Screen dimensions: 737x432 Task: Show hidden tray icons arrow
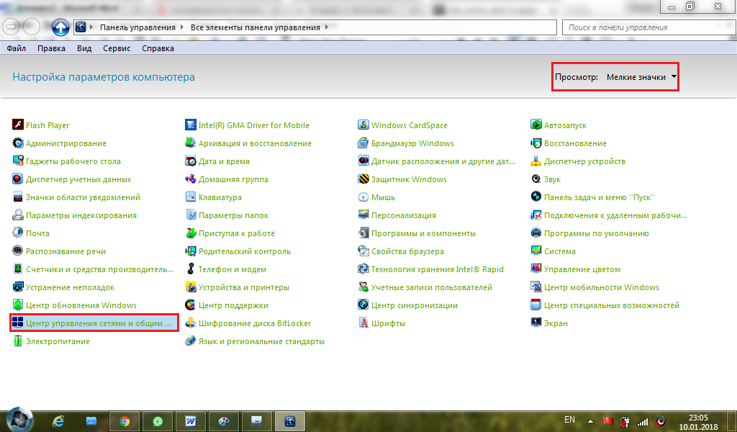[x=590, y=420]
